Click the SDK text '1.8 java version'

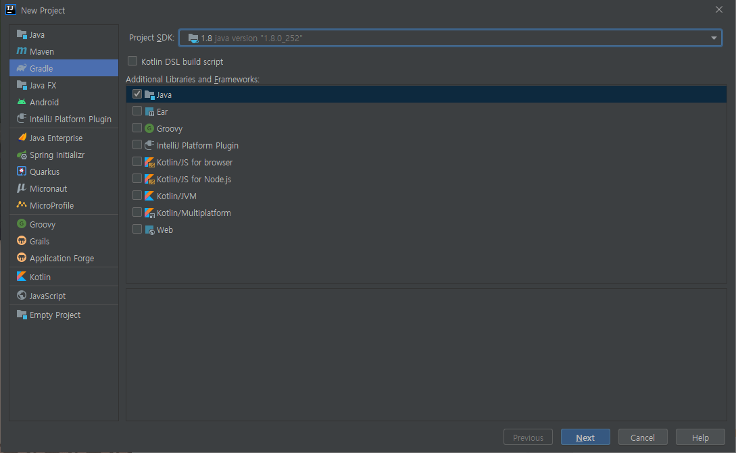[x=251, y=38]
